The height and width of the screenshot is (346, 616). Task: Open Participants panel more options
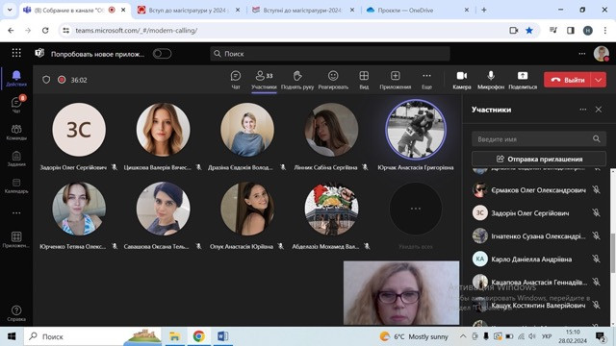click(x=583, y=110)
